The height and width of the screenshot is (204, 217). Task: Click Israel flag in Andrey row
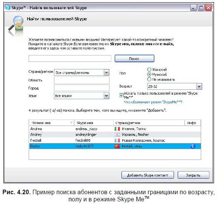(117, 135)
